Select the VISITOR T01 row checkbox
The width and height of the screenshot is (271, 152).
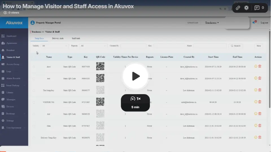coord(34,102)
